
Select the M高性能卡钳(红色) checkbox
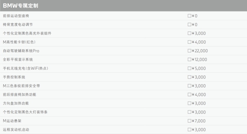point(189,42)
